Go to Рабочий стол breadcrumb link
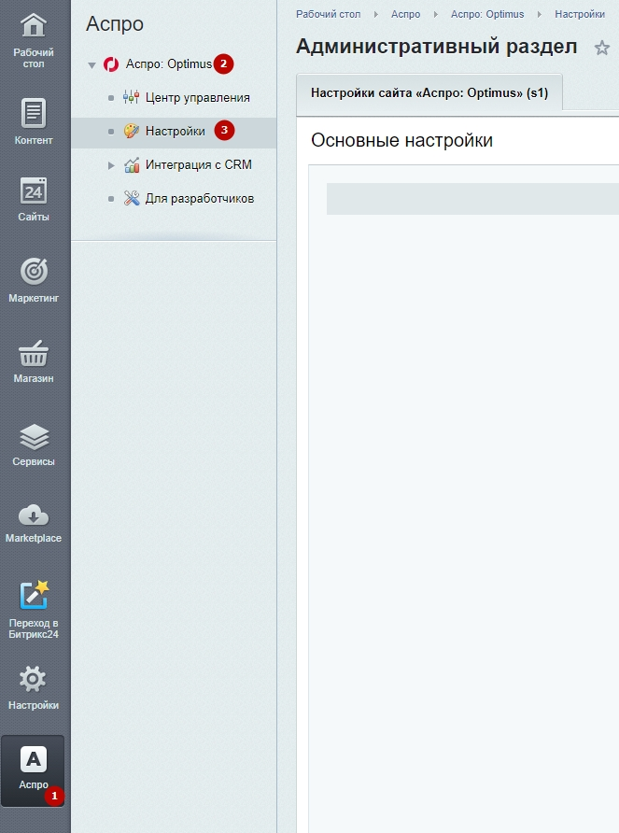Viewport: 619px width, 833px height. point(329,14)
